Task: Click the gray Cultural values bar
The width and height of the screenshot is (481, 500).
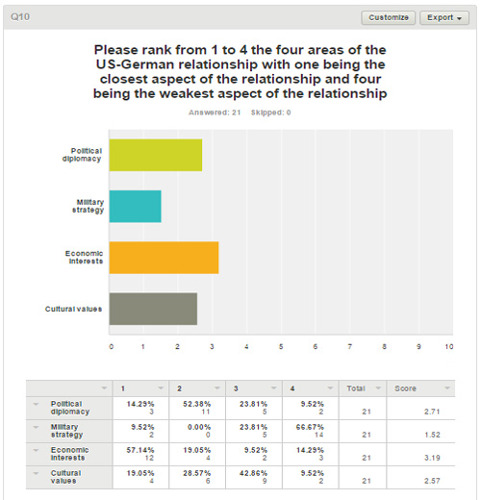Action: 153,309
